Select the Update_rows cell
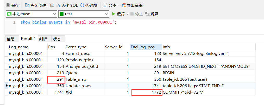 pos(85,86)
